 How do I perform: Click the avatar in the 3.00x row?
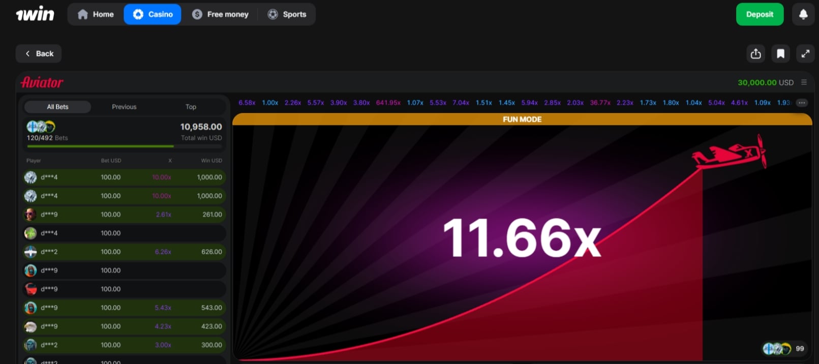pos(31,345)
